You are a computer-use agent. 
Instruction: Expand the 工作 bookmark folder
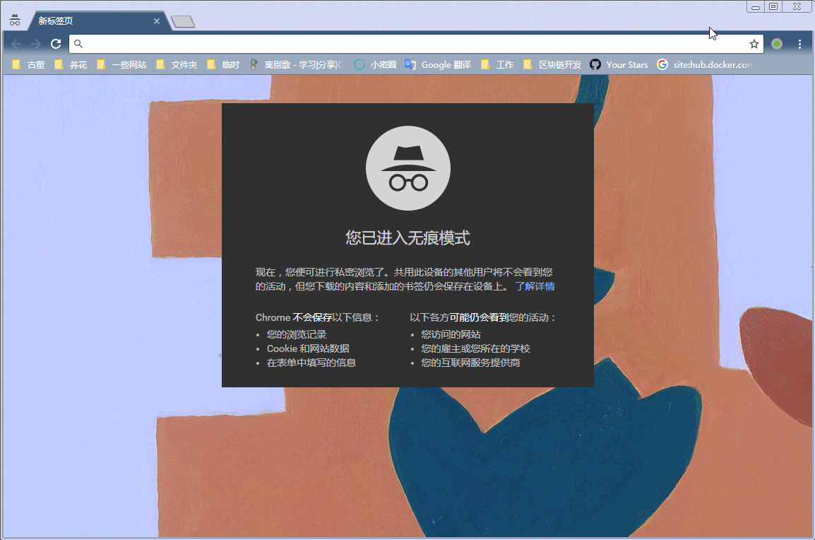tap(497, 64)
